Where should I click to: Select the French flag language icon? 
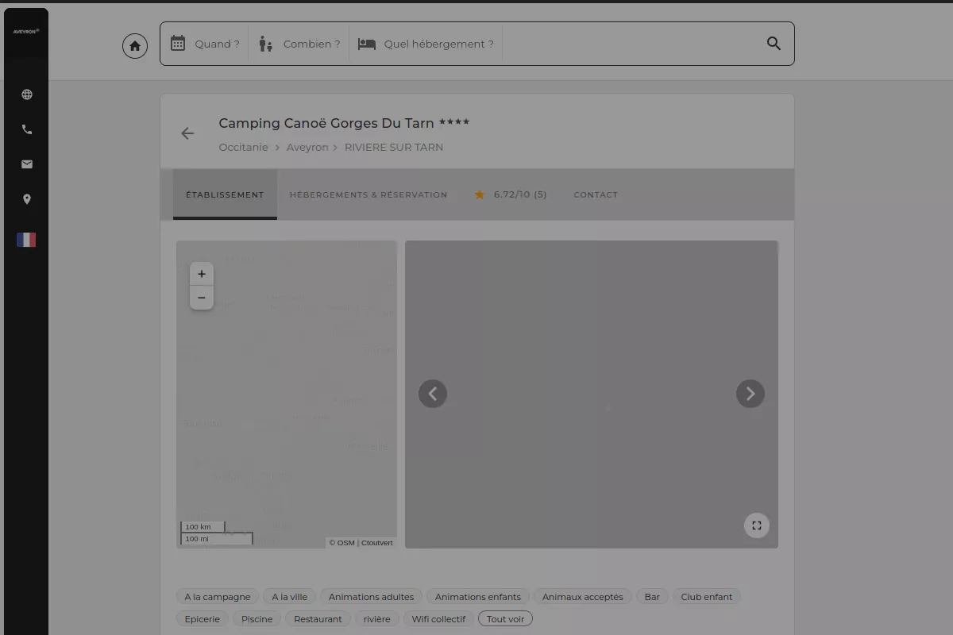coord(26,240)
